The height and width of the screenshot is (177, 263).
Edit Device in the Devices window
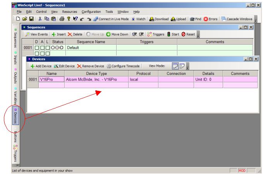click(64, 66)
